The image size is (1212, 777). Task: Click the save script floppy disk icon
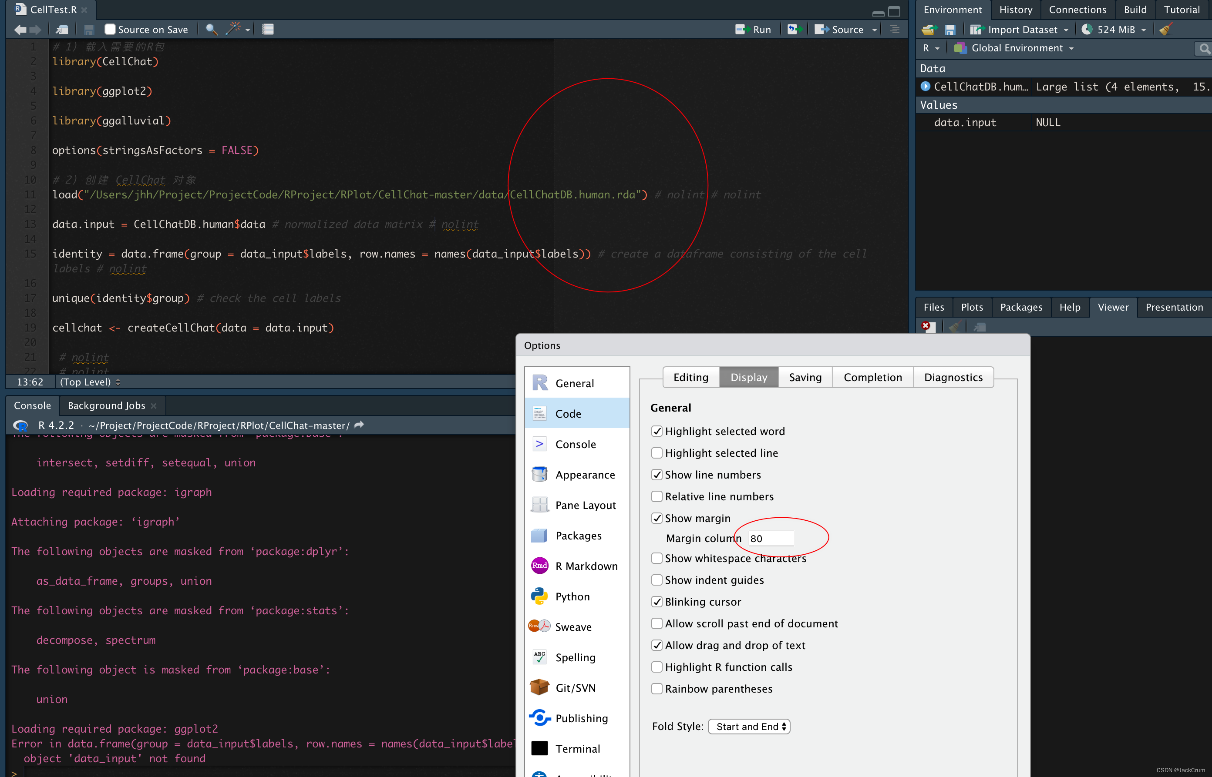(89, 30)
